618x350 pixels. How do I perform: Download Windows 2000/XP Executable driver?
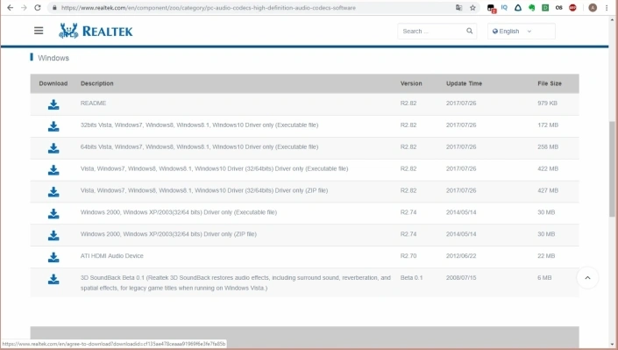click(53, 213)
